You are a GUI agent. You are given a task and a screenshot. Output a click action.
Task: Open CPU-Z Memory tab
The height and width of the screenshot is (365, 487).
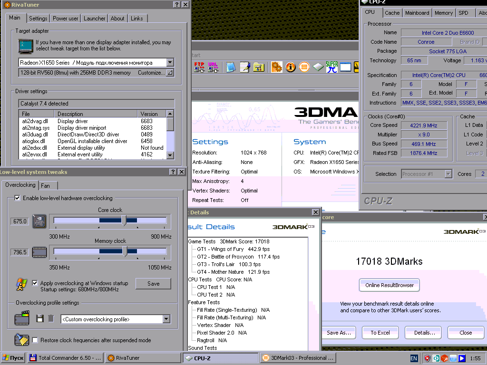tap(444, 13)
